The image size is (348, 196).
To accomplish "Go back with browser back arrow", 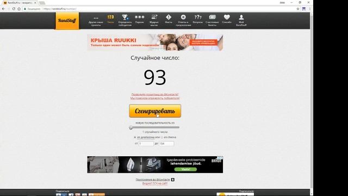I will click(x=3, y=9).
